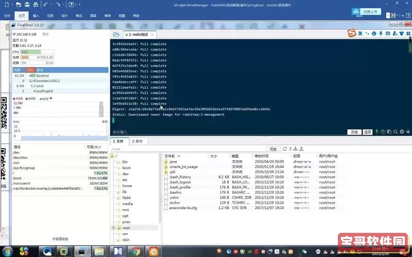Click the green lightning bolt icon in terminal

coord(377,132)
